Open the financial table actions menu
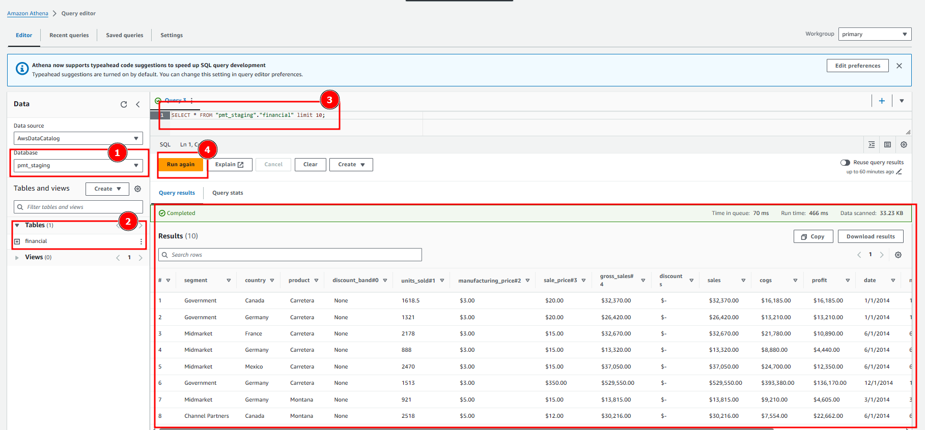The width and height of the screenshot is (925, 430). 141,241
